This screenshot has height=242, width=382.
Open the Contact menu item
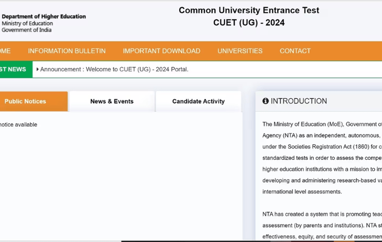[x=295, y=51]
